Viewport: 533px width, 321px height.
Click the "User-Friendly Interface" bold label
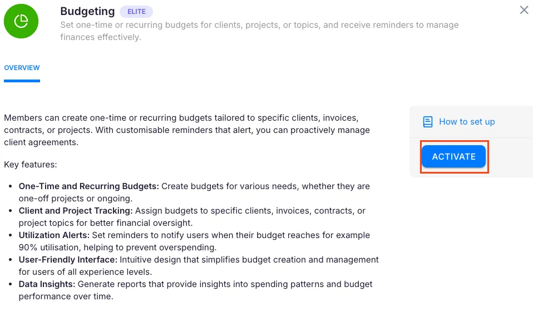pos(68,260)
